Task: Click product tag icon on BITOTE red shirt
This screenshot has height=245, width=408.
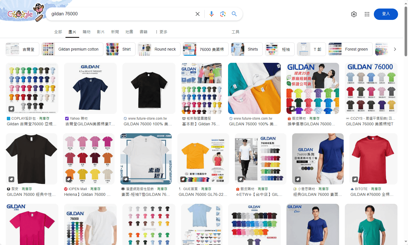Action: click(x=355, y=179)
